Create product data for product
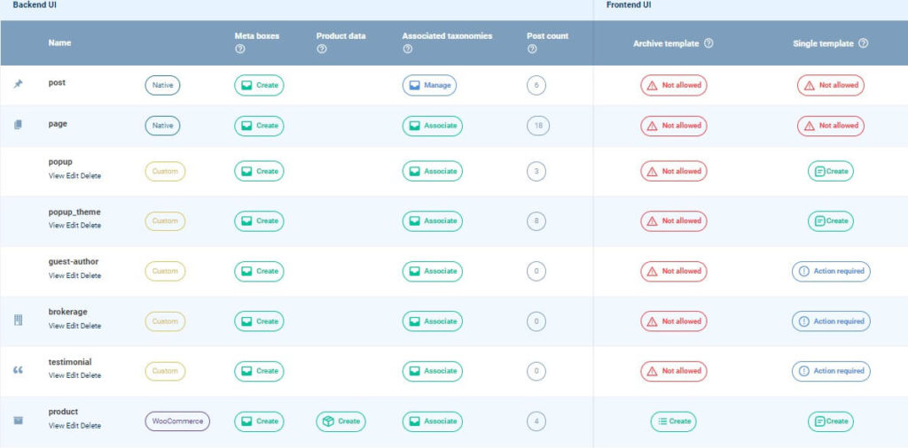Screen dimensions: 908x448 pyautogui.click(x=341, y=421)
